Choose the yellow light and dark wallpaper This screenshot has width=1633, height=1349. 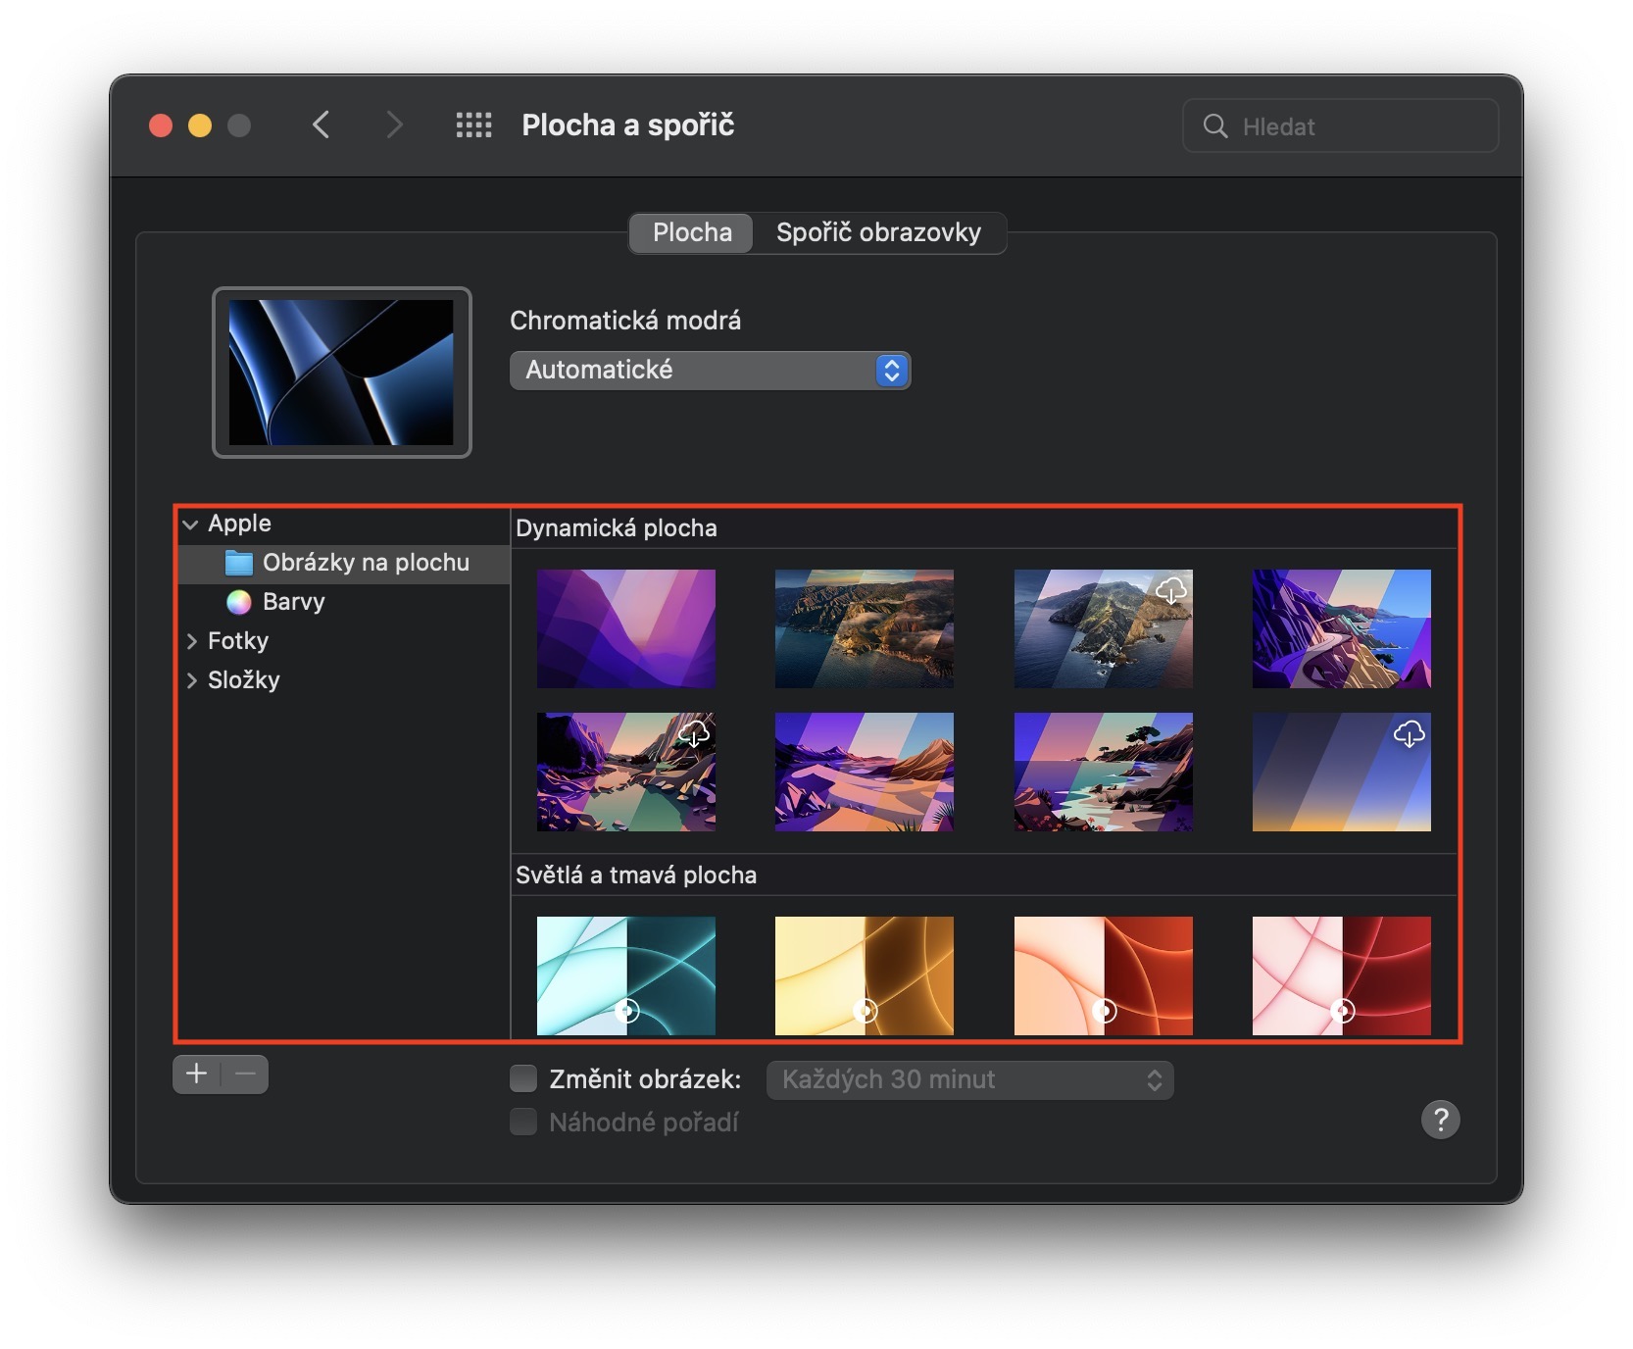[x=865, y=975]
